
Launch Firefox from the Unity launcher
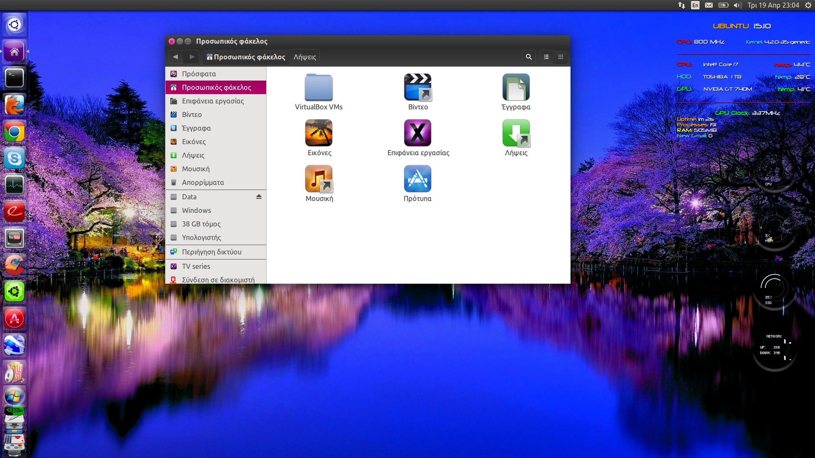[14, 105]
